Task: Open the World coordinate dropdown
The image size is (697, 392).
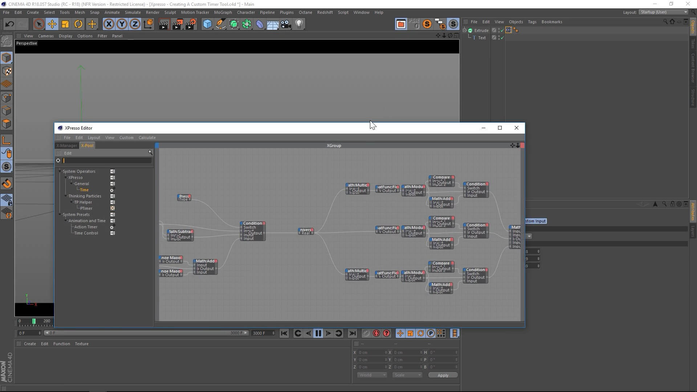Action: tap(372, 375)
